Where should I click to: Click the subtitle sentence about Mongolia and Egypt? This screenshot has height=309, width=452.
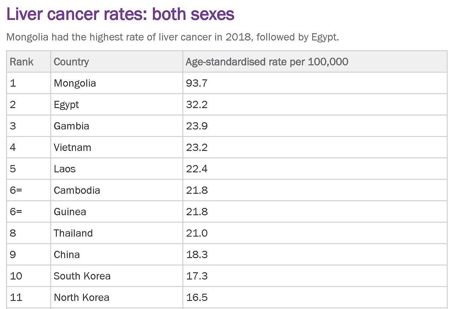tap(173, 37)
